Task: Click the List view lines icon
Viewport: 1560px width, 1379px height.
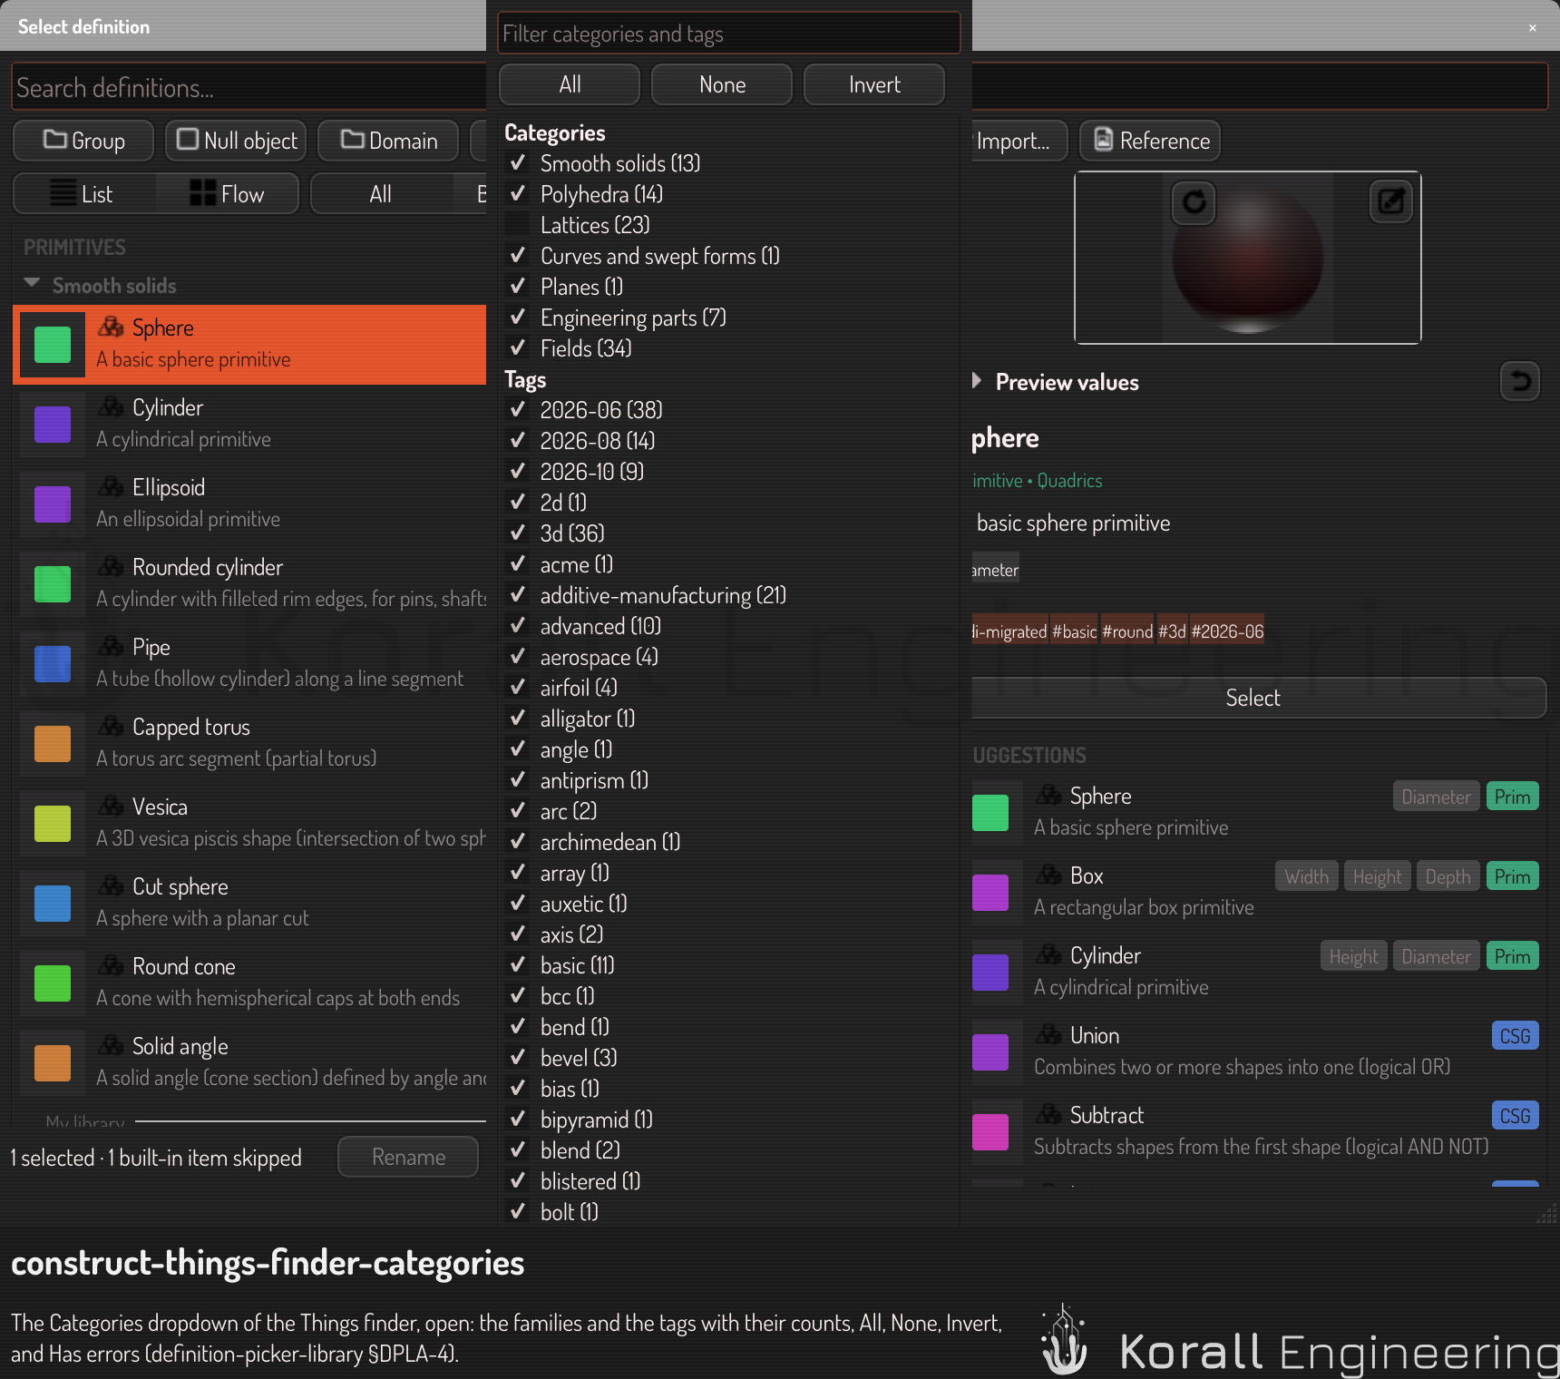Action: (63, 193)
